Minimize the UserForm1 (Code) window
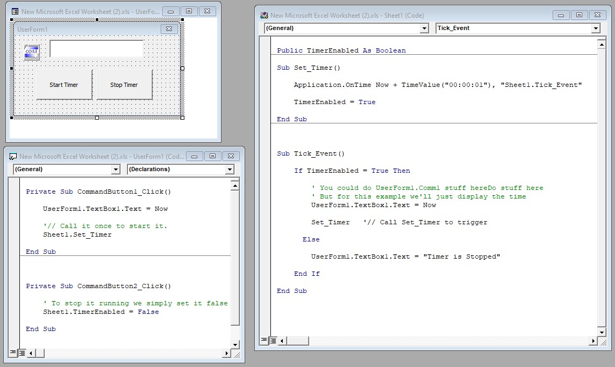The height and width of the screenshot is (367, 615). coord(194,156)
